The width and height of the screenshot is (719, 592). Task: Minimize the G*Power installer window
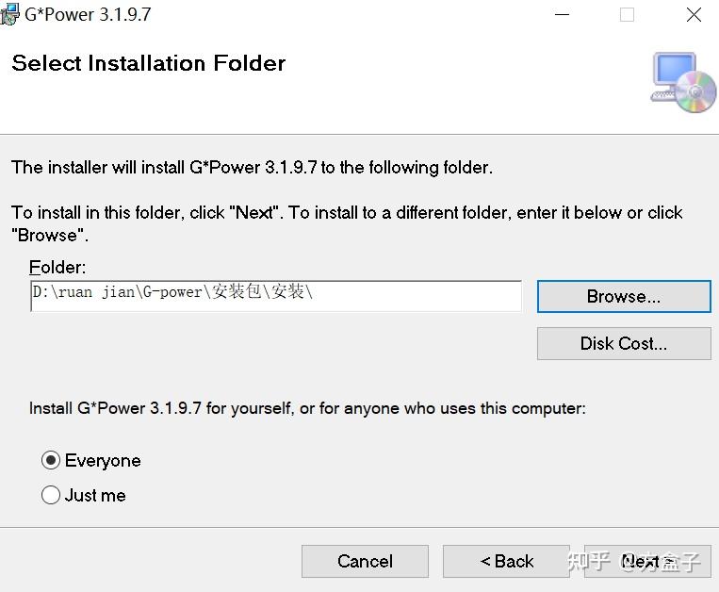coord(563,15)
